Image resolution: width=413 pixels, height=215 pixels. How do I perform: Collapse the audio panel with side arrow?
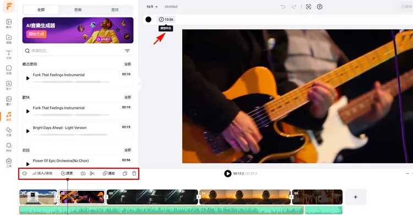pyautogui.click(x=139, y=84)
